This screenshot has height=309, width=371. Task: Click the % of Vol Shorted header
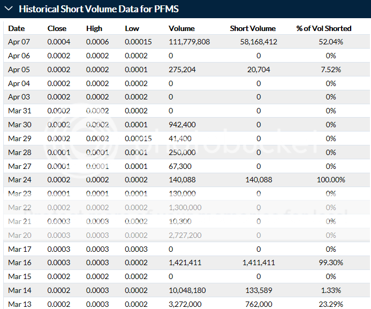tap(324, 28)
